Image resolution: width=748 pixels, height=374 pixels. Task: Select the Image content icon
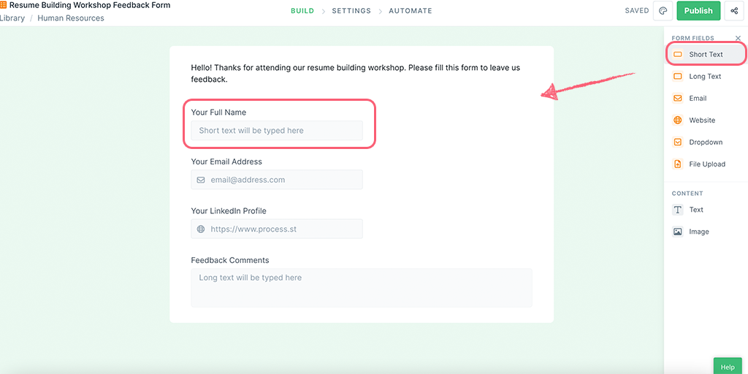pos(677,232)
